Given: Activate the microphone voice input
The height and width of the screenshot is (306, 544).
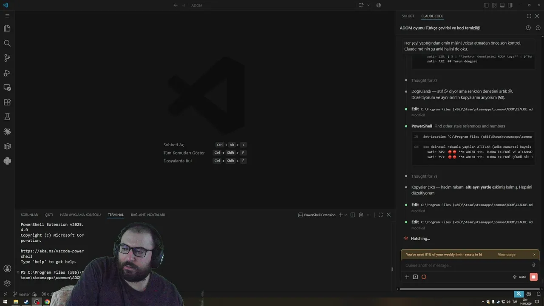Looking at the screenshot, I should 534,265.
